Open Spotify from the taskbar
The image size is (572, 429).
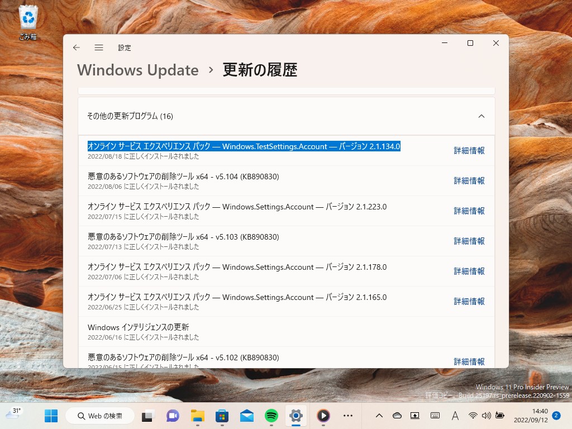271,416
